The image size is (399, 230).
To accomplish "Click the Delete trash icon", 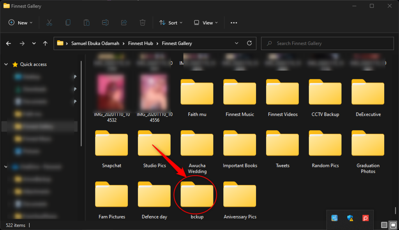I will point(142,23).
